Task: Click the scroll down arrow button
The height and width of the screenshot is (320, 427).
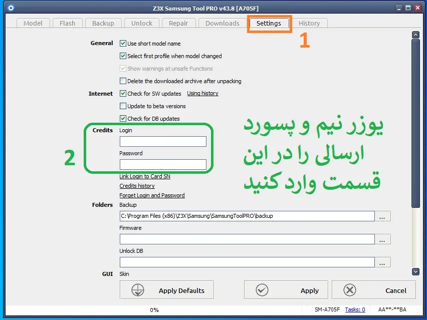Action: (415, 271)
